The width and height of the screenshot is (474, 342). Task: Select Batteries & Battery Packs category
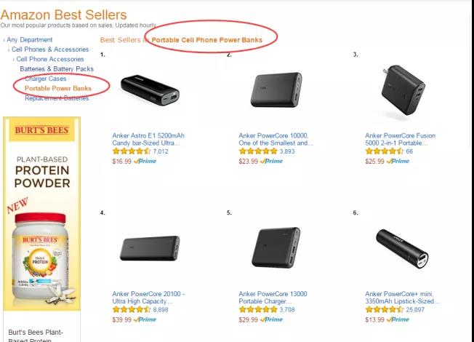pyautogui.click(x=57, y=69)
